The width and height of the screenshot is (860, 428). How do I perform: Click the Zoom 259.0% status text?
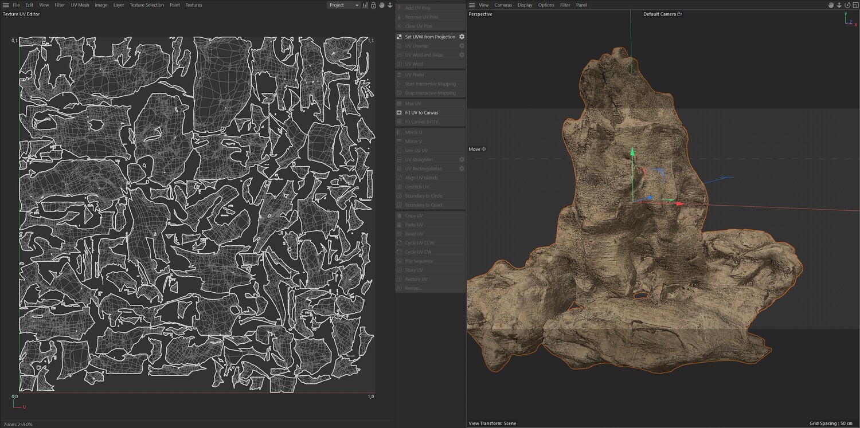pyautogui.click(x=18, y=425)
